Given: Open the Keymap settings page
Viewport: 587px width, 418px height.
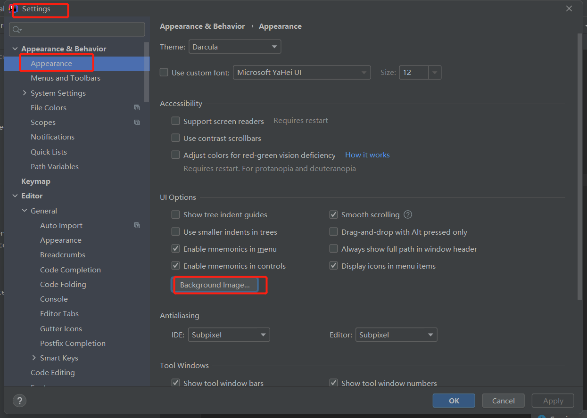Looking at the screenshot, I should point(36,181).
